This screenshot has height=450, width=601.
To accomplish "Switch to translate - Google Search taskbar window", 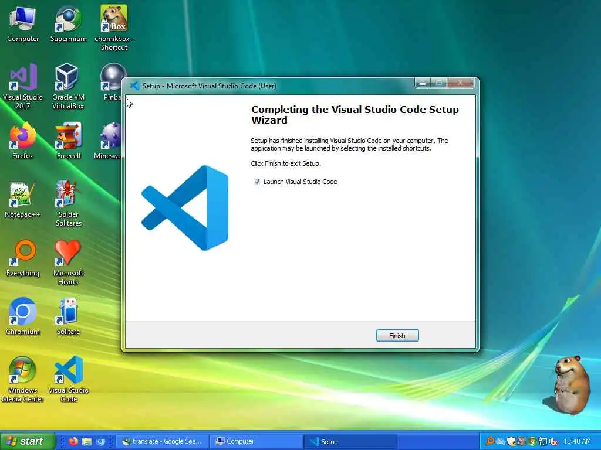I will [x=162, y=441].
